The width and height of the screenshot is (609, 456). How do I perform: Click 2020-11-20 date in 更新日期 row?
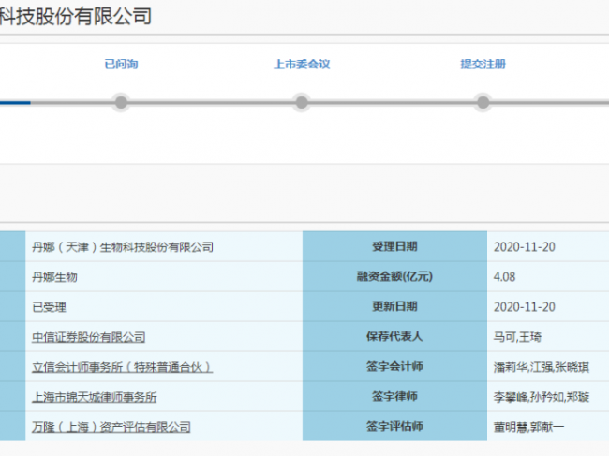tap(525, 307)
